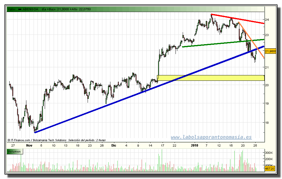Click the 45720 current volume tag
This screenshot has width=282, height=179.
270,169
